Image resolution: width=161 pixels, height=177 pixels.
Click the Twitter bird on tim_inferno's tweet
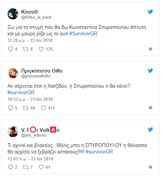click(x=150, y=130)
